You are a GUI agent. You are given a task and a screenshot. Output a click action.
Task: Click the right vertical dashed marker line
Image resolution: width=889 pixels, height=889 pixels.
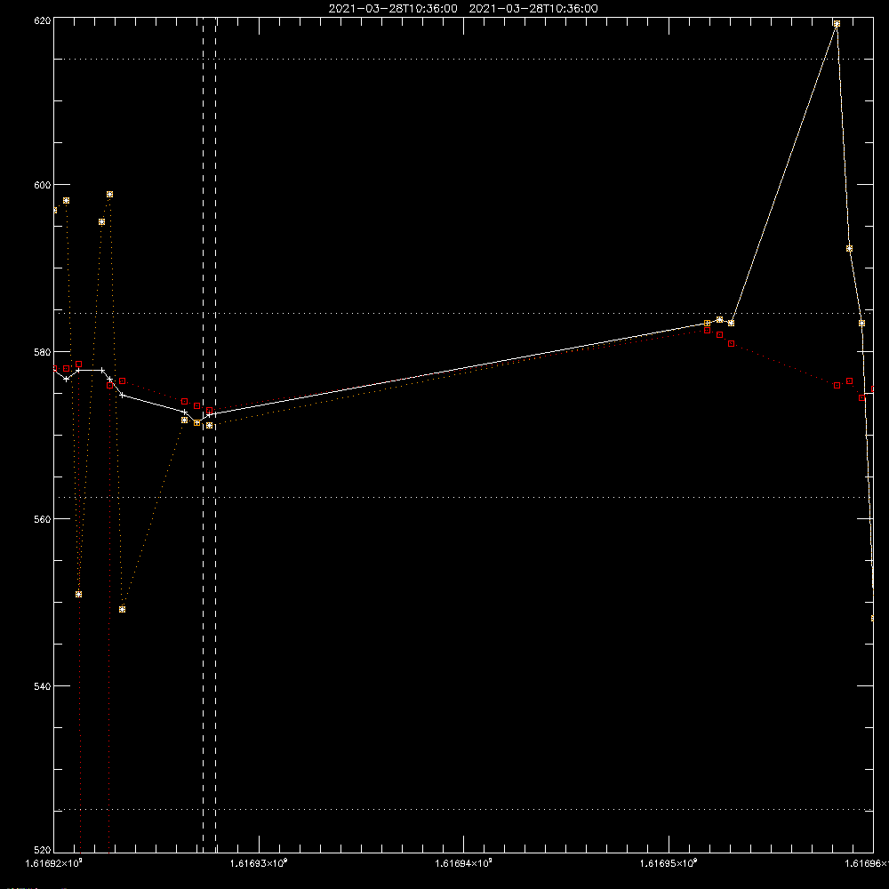[215, 436]
